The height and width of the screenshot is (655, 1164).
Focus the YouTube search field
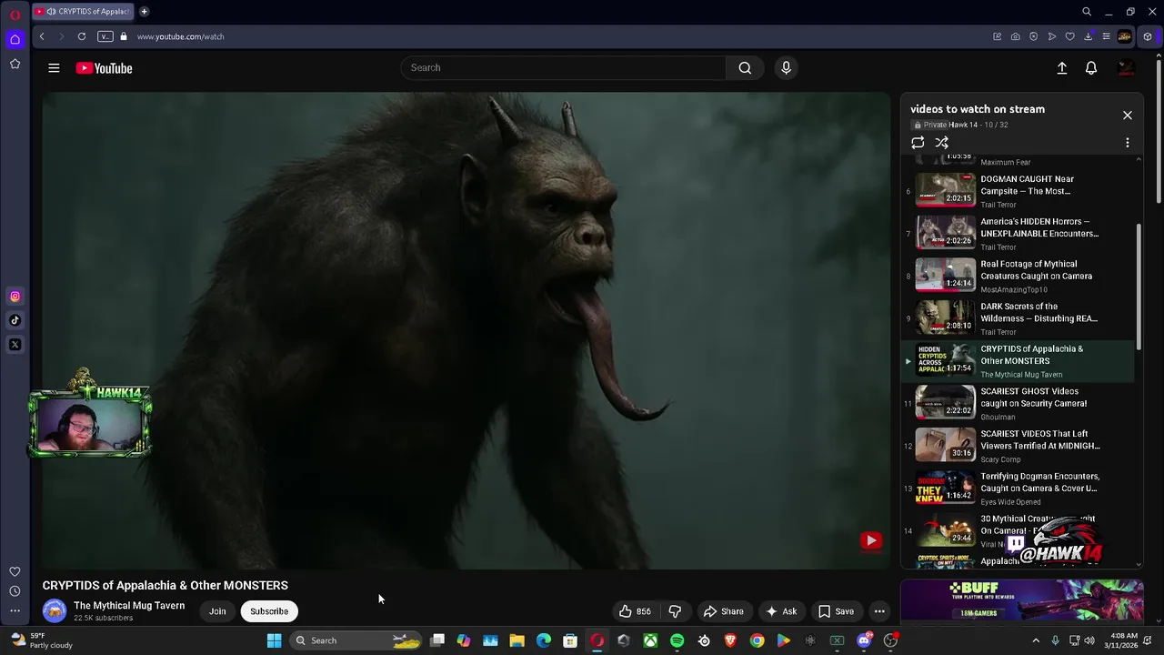tap(564, 68)
